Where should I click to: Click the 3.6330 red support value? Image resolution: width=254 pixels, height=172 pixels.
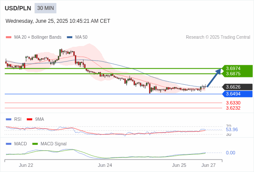click(233, 103)
